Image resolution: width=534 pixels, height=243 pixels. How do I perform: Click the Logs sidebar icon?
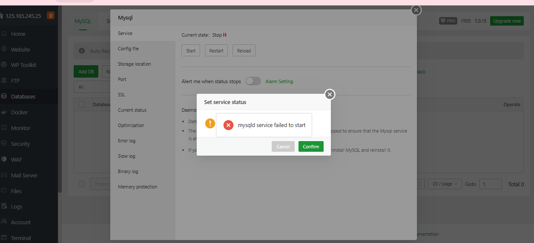[x=4, y=206]
